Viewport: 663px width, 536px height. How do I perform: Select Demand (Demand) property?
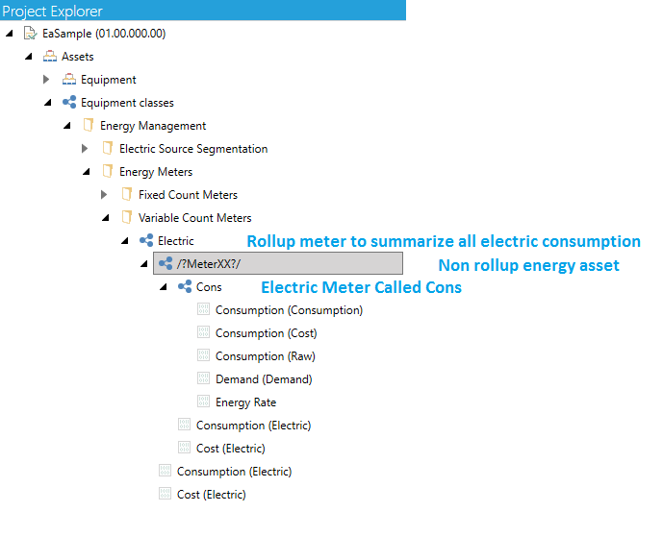[x=264, y=379]
